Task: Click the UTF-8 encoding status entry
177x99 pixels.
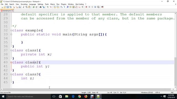Action: point(157,93)
